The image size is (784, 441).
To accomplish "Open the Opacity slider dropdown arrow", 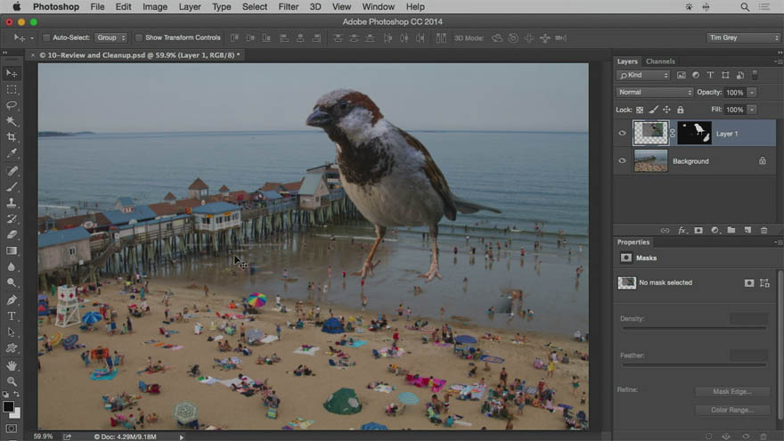I will click(x=752, y=93).
